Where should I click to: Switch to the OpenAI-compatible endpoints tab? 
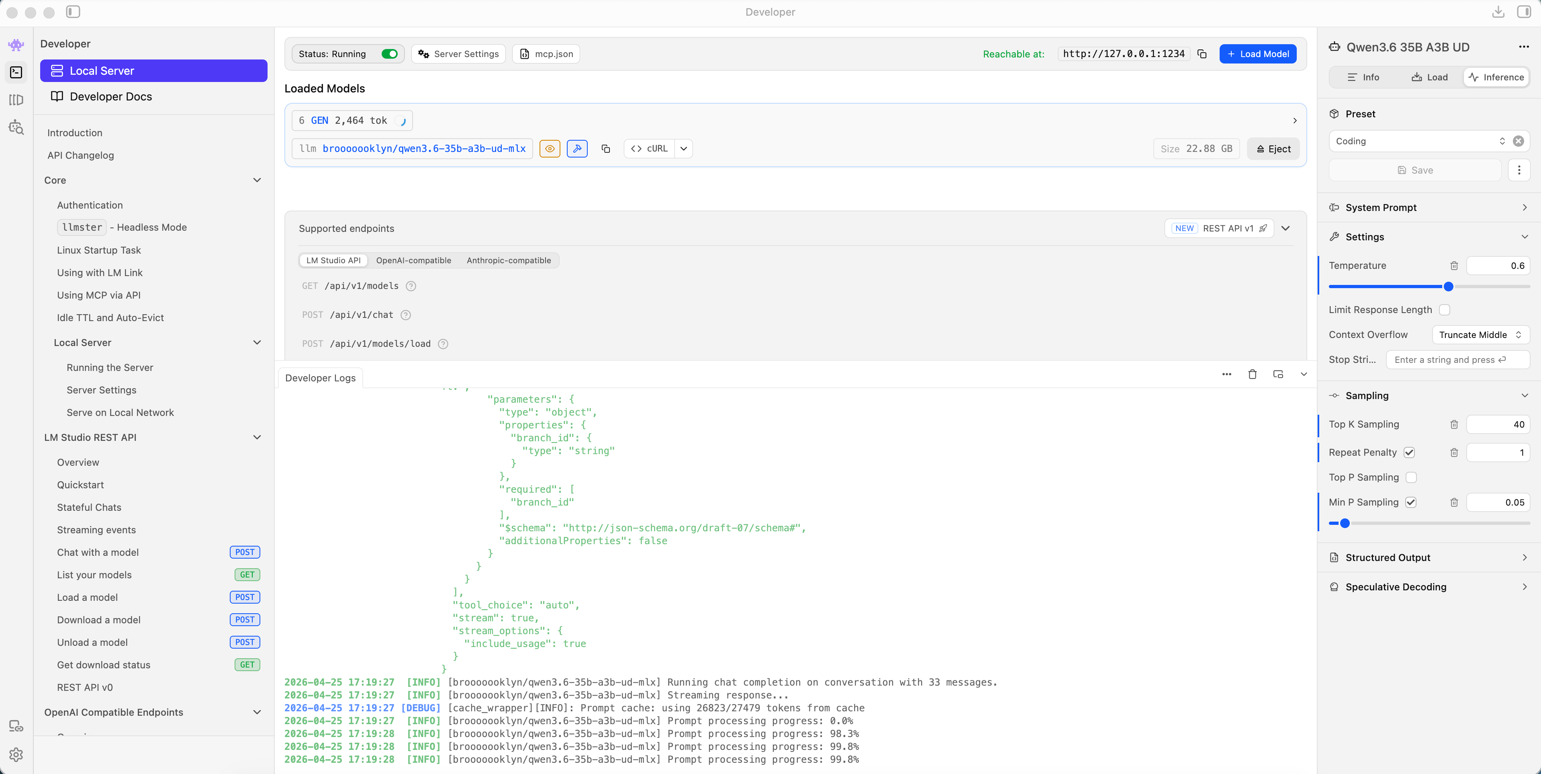point(413,260)
